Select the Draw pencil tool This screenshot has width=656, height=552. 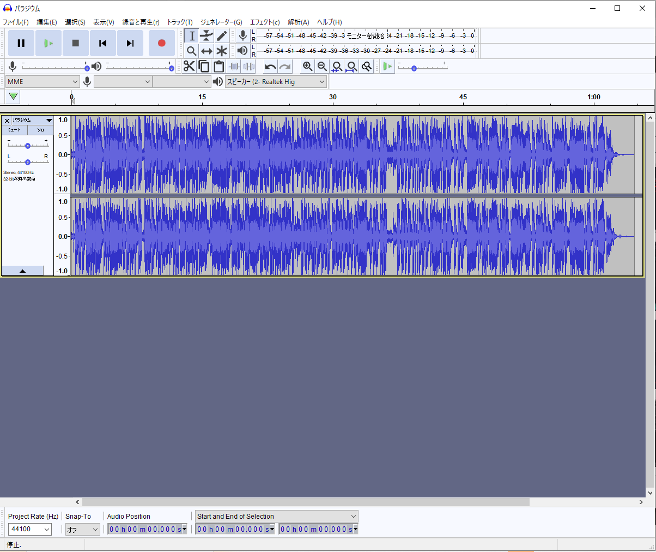point(221,36)
